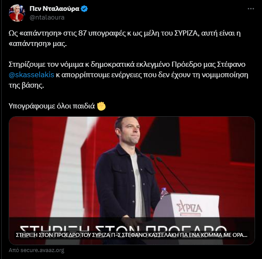Click the ΣΤΗΡΙΞΗ ΣΤΟΝ ΠΡΟΕΔΡΟ card title caption
The image size is (262, 259).
point(131,235)
